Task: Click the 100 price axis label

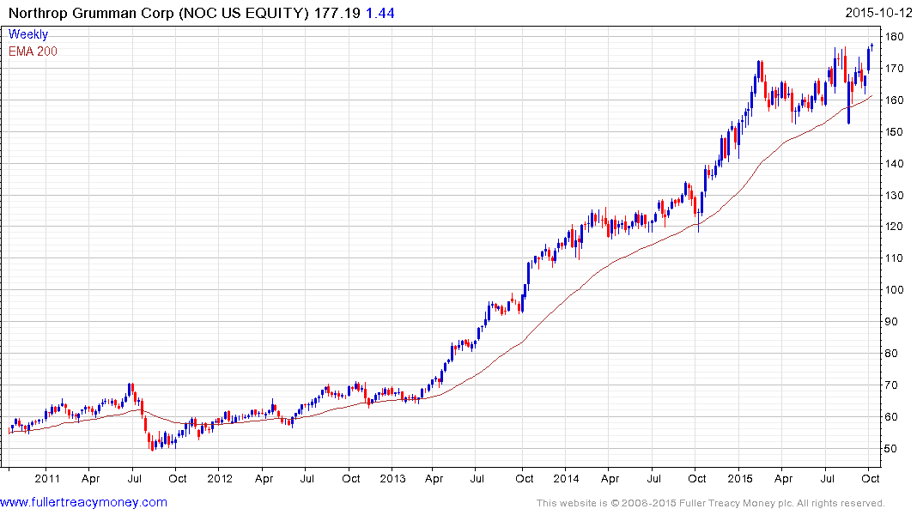Action: [894, 290]
